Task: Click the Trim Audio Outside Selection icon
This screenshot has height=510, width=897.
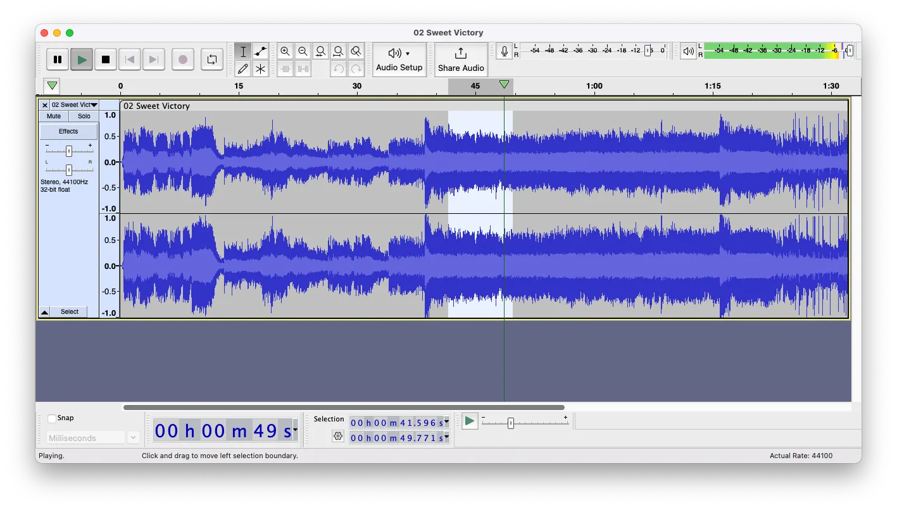Action: (x=285, y=70)
